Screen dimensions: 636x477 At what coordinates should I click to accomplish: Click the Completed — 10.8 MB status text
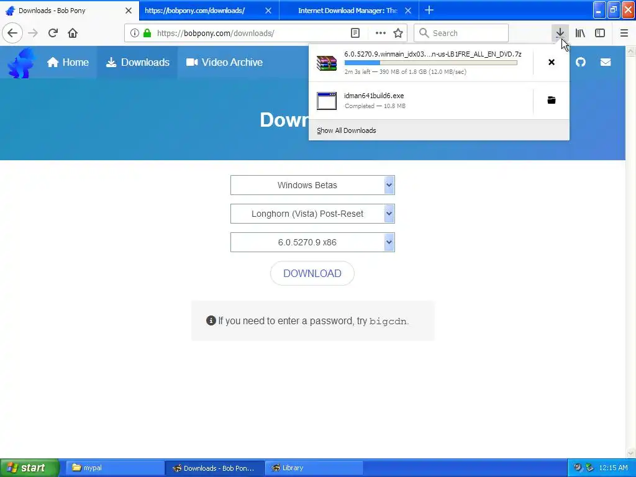pos(375,106)
